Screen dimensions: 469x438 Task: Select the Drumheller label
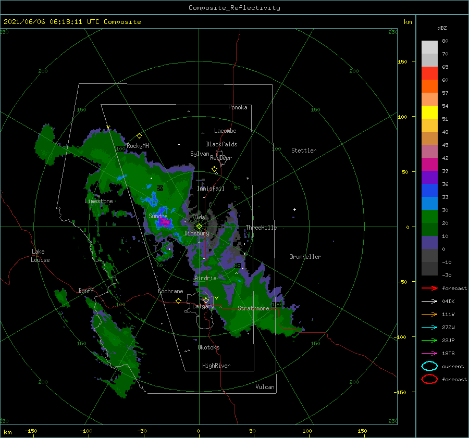(305, 257)
